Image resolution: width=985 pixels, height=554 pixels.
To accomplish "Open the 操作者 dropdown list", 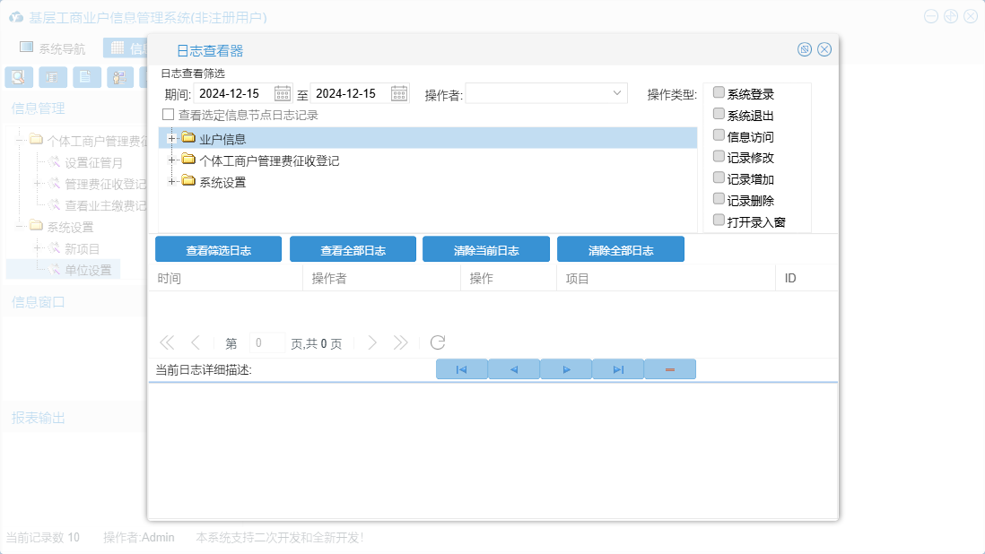I will click(617, 93).
